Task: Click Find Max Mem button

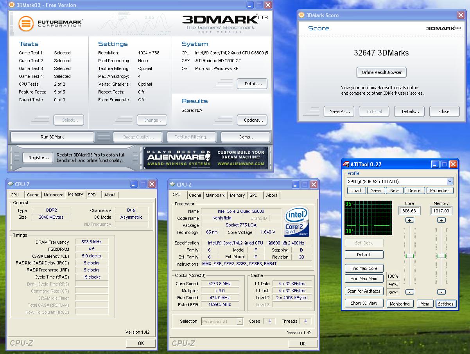Action: tap(364, 279)
